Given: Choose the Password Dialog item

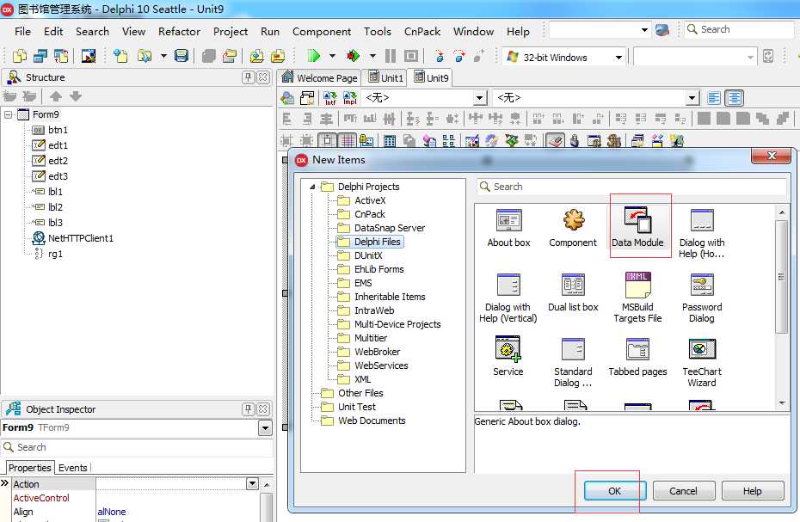Looking at the screenshot, I should click(x=702, y=298).
